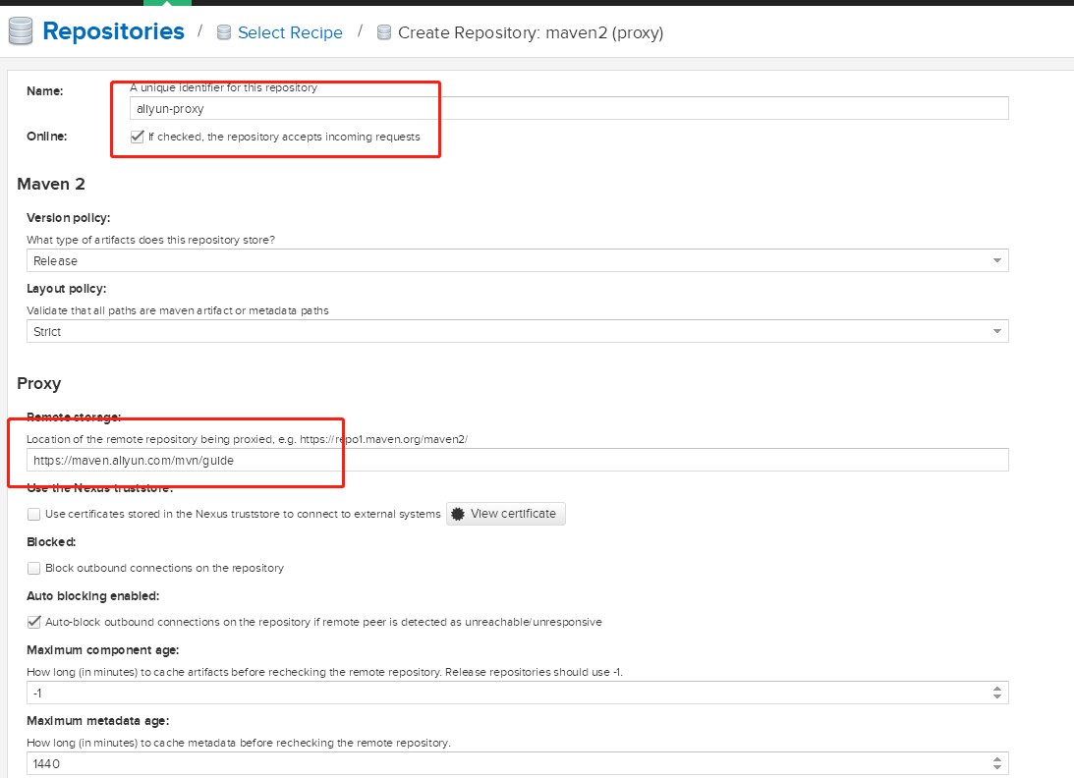1074x778 pixels.
Task: Click the Maximum metadata age input field
Action: pos(506,763)
